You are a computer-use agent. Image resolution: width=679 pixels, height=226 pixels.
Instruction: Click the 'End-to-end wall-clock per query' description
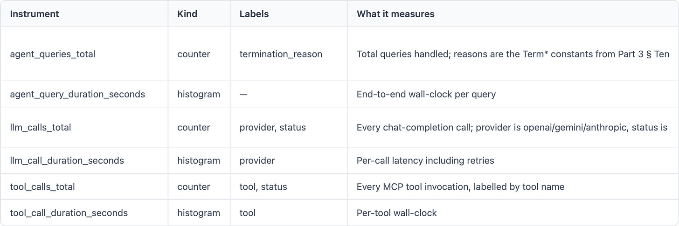[x=426, y=94]
